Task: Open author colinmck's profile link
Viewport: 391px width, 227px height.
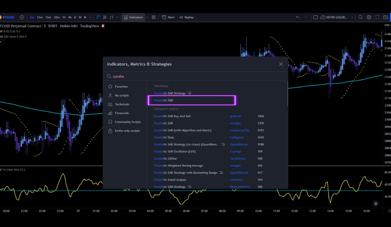Action: 236,180
